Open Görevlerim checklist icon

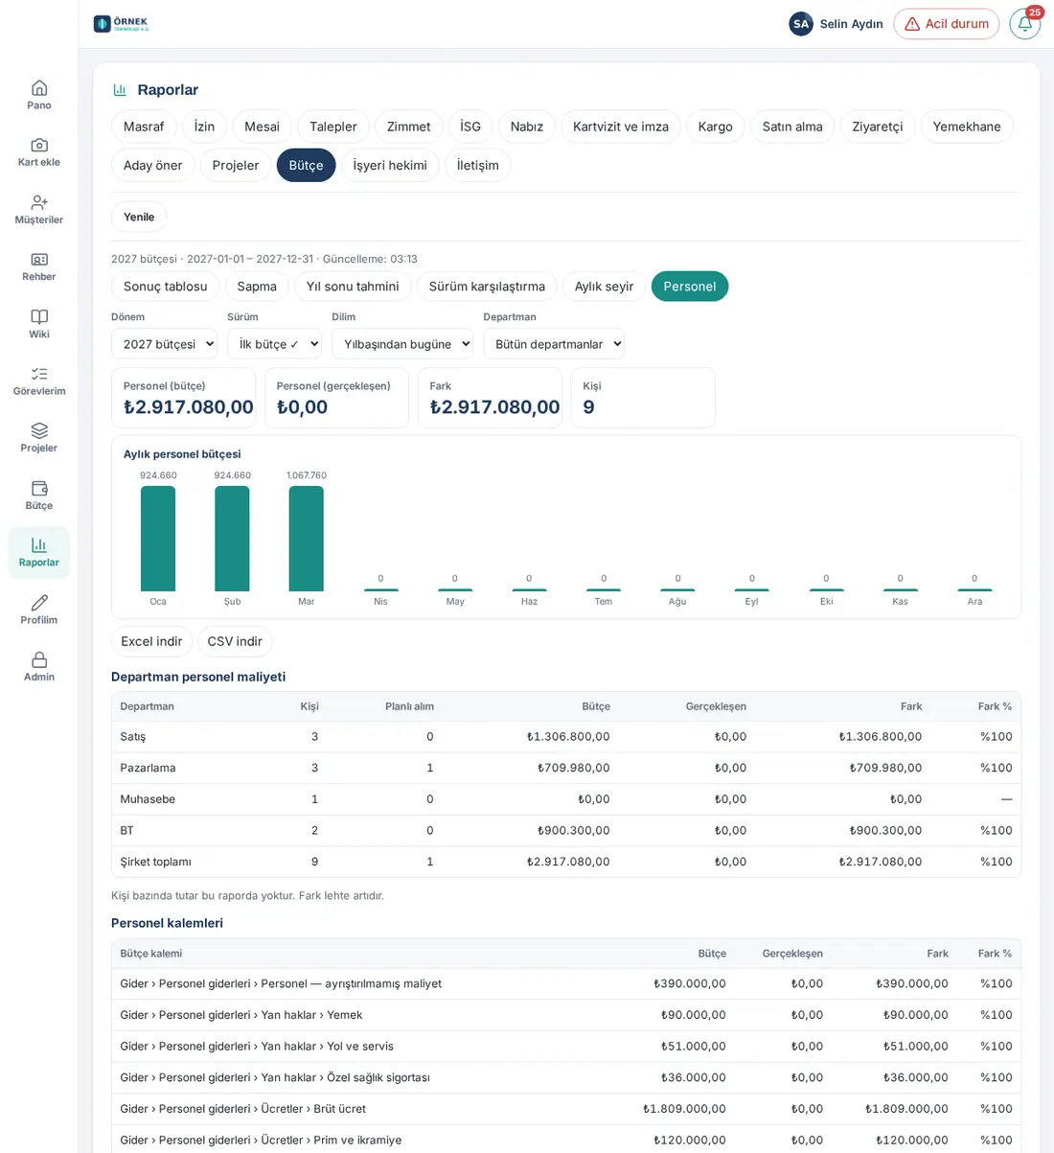pos(39,374)
